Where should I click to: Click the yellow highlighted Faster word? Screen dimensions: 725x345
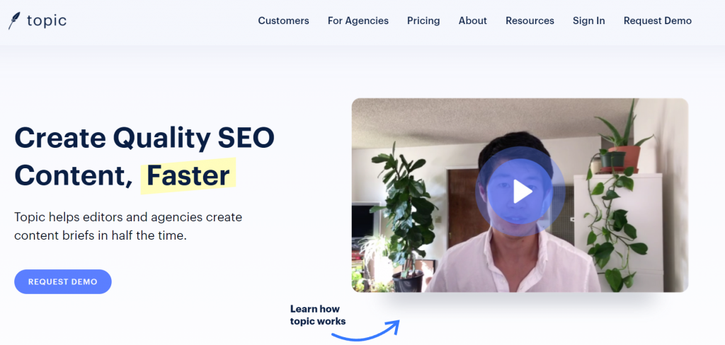pos(188,175)
